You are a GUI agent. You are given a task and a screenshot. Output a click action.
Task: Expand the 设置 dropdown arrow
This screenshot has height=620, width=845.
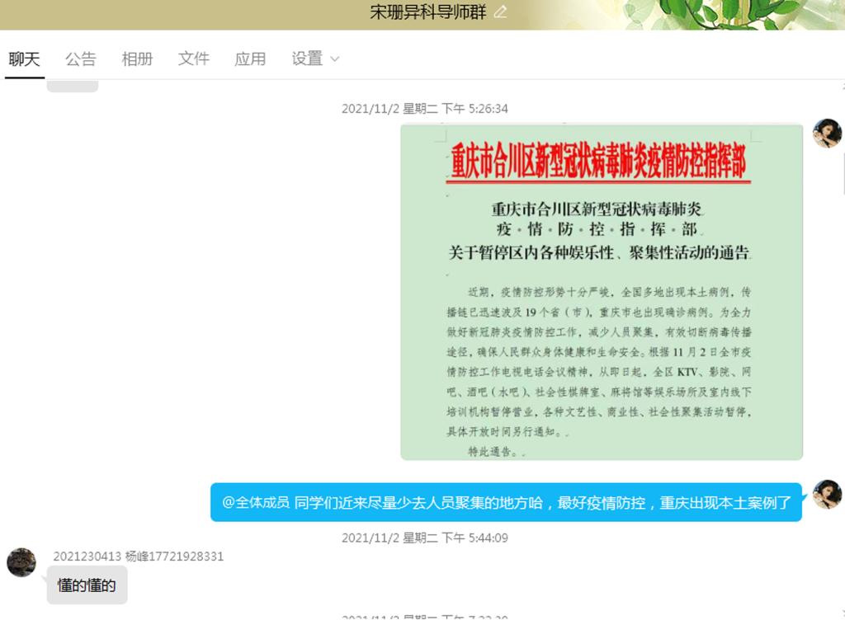[x=335, y=59]
